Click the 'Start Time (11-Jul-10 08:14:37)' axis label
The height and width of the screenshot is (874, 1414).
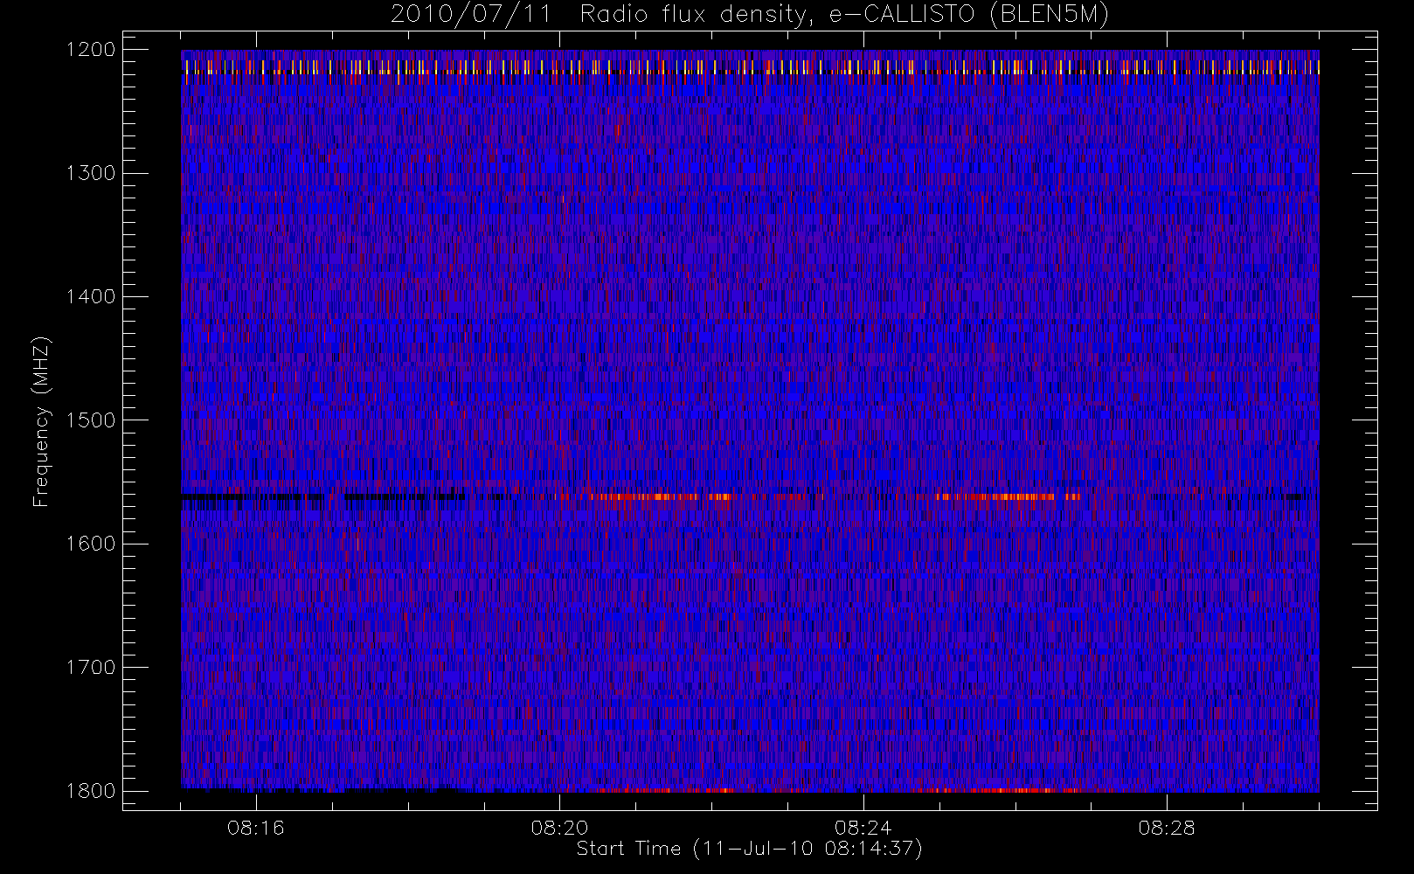[x=750, y=849]
